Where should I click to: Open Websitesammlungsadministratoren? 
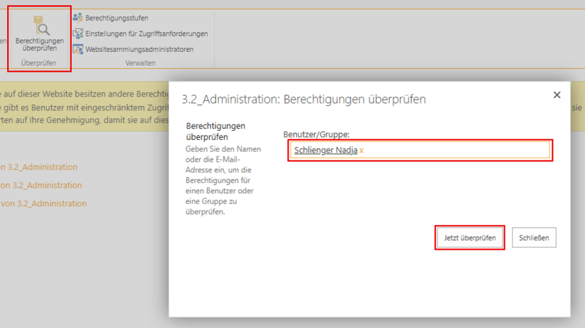tap(139, 49)
